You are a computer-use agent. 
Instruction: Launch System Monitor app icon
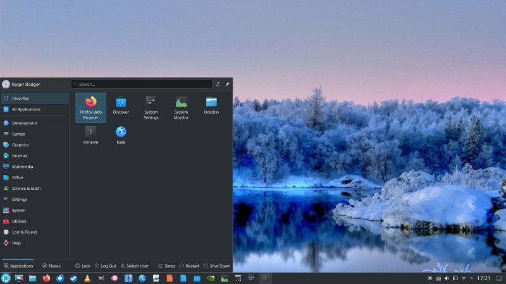(181, 107)
